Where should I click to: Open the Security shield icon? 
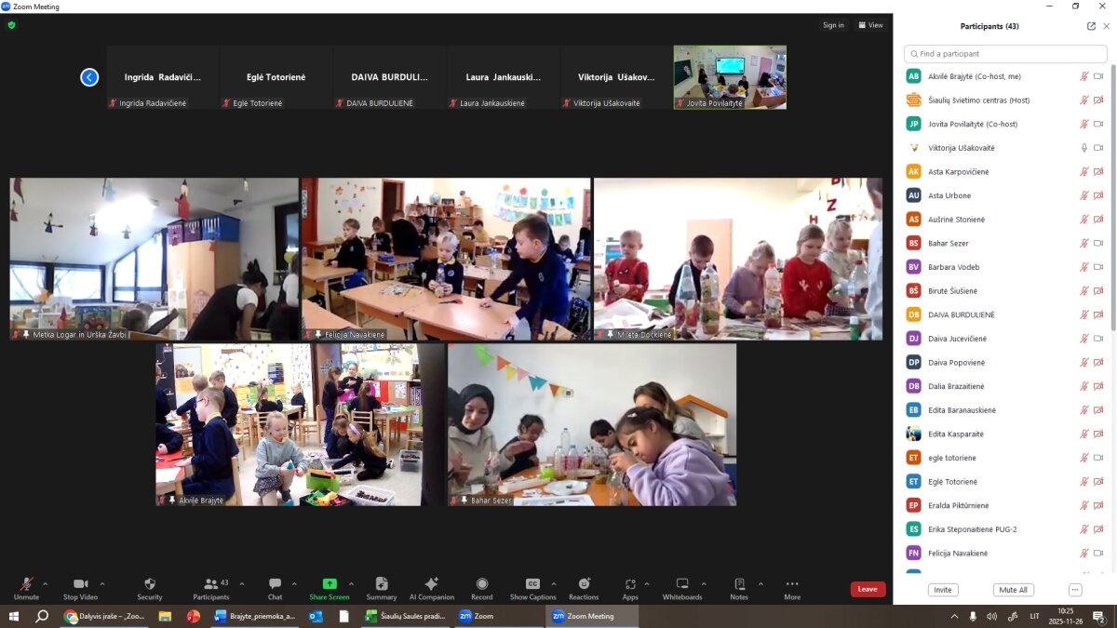click(150, 584)
